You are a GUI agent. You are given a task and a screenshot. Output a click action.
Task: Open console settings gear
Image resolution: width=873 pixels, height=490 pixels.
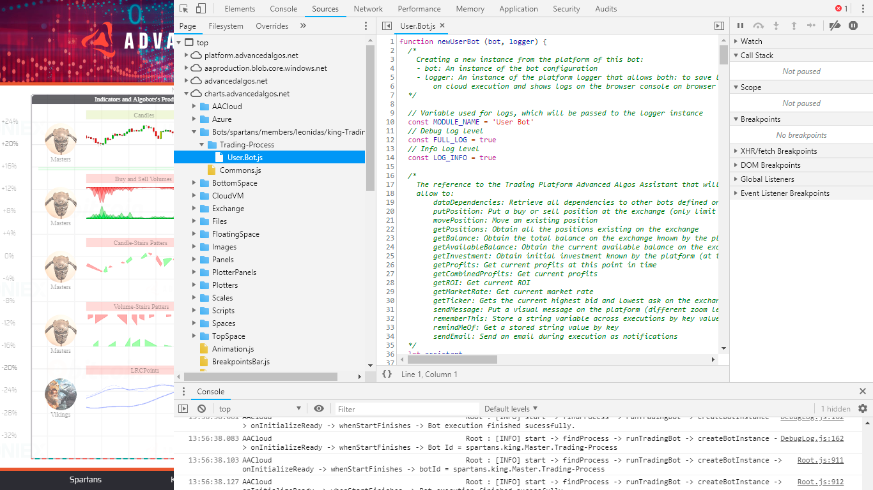pos(863,408)
